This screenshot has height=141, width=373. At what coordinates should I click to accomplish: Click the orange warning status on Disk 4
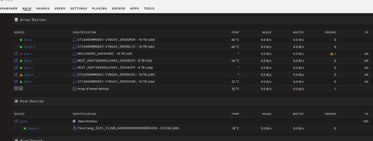[21, 75]
